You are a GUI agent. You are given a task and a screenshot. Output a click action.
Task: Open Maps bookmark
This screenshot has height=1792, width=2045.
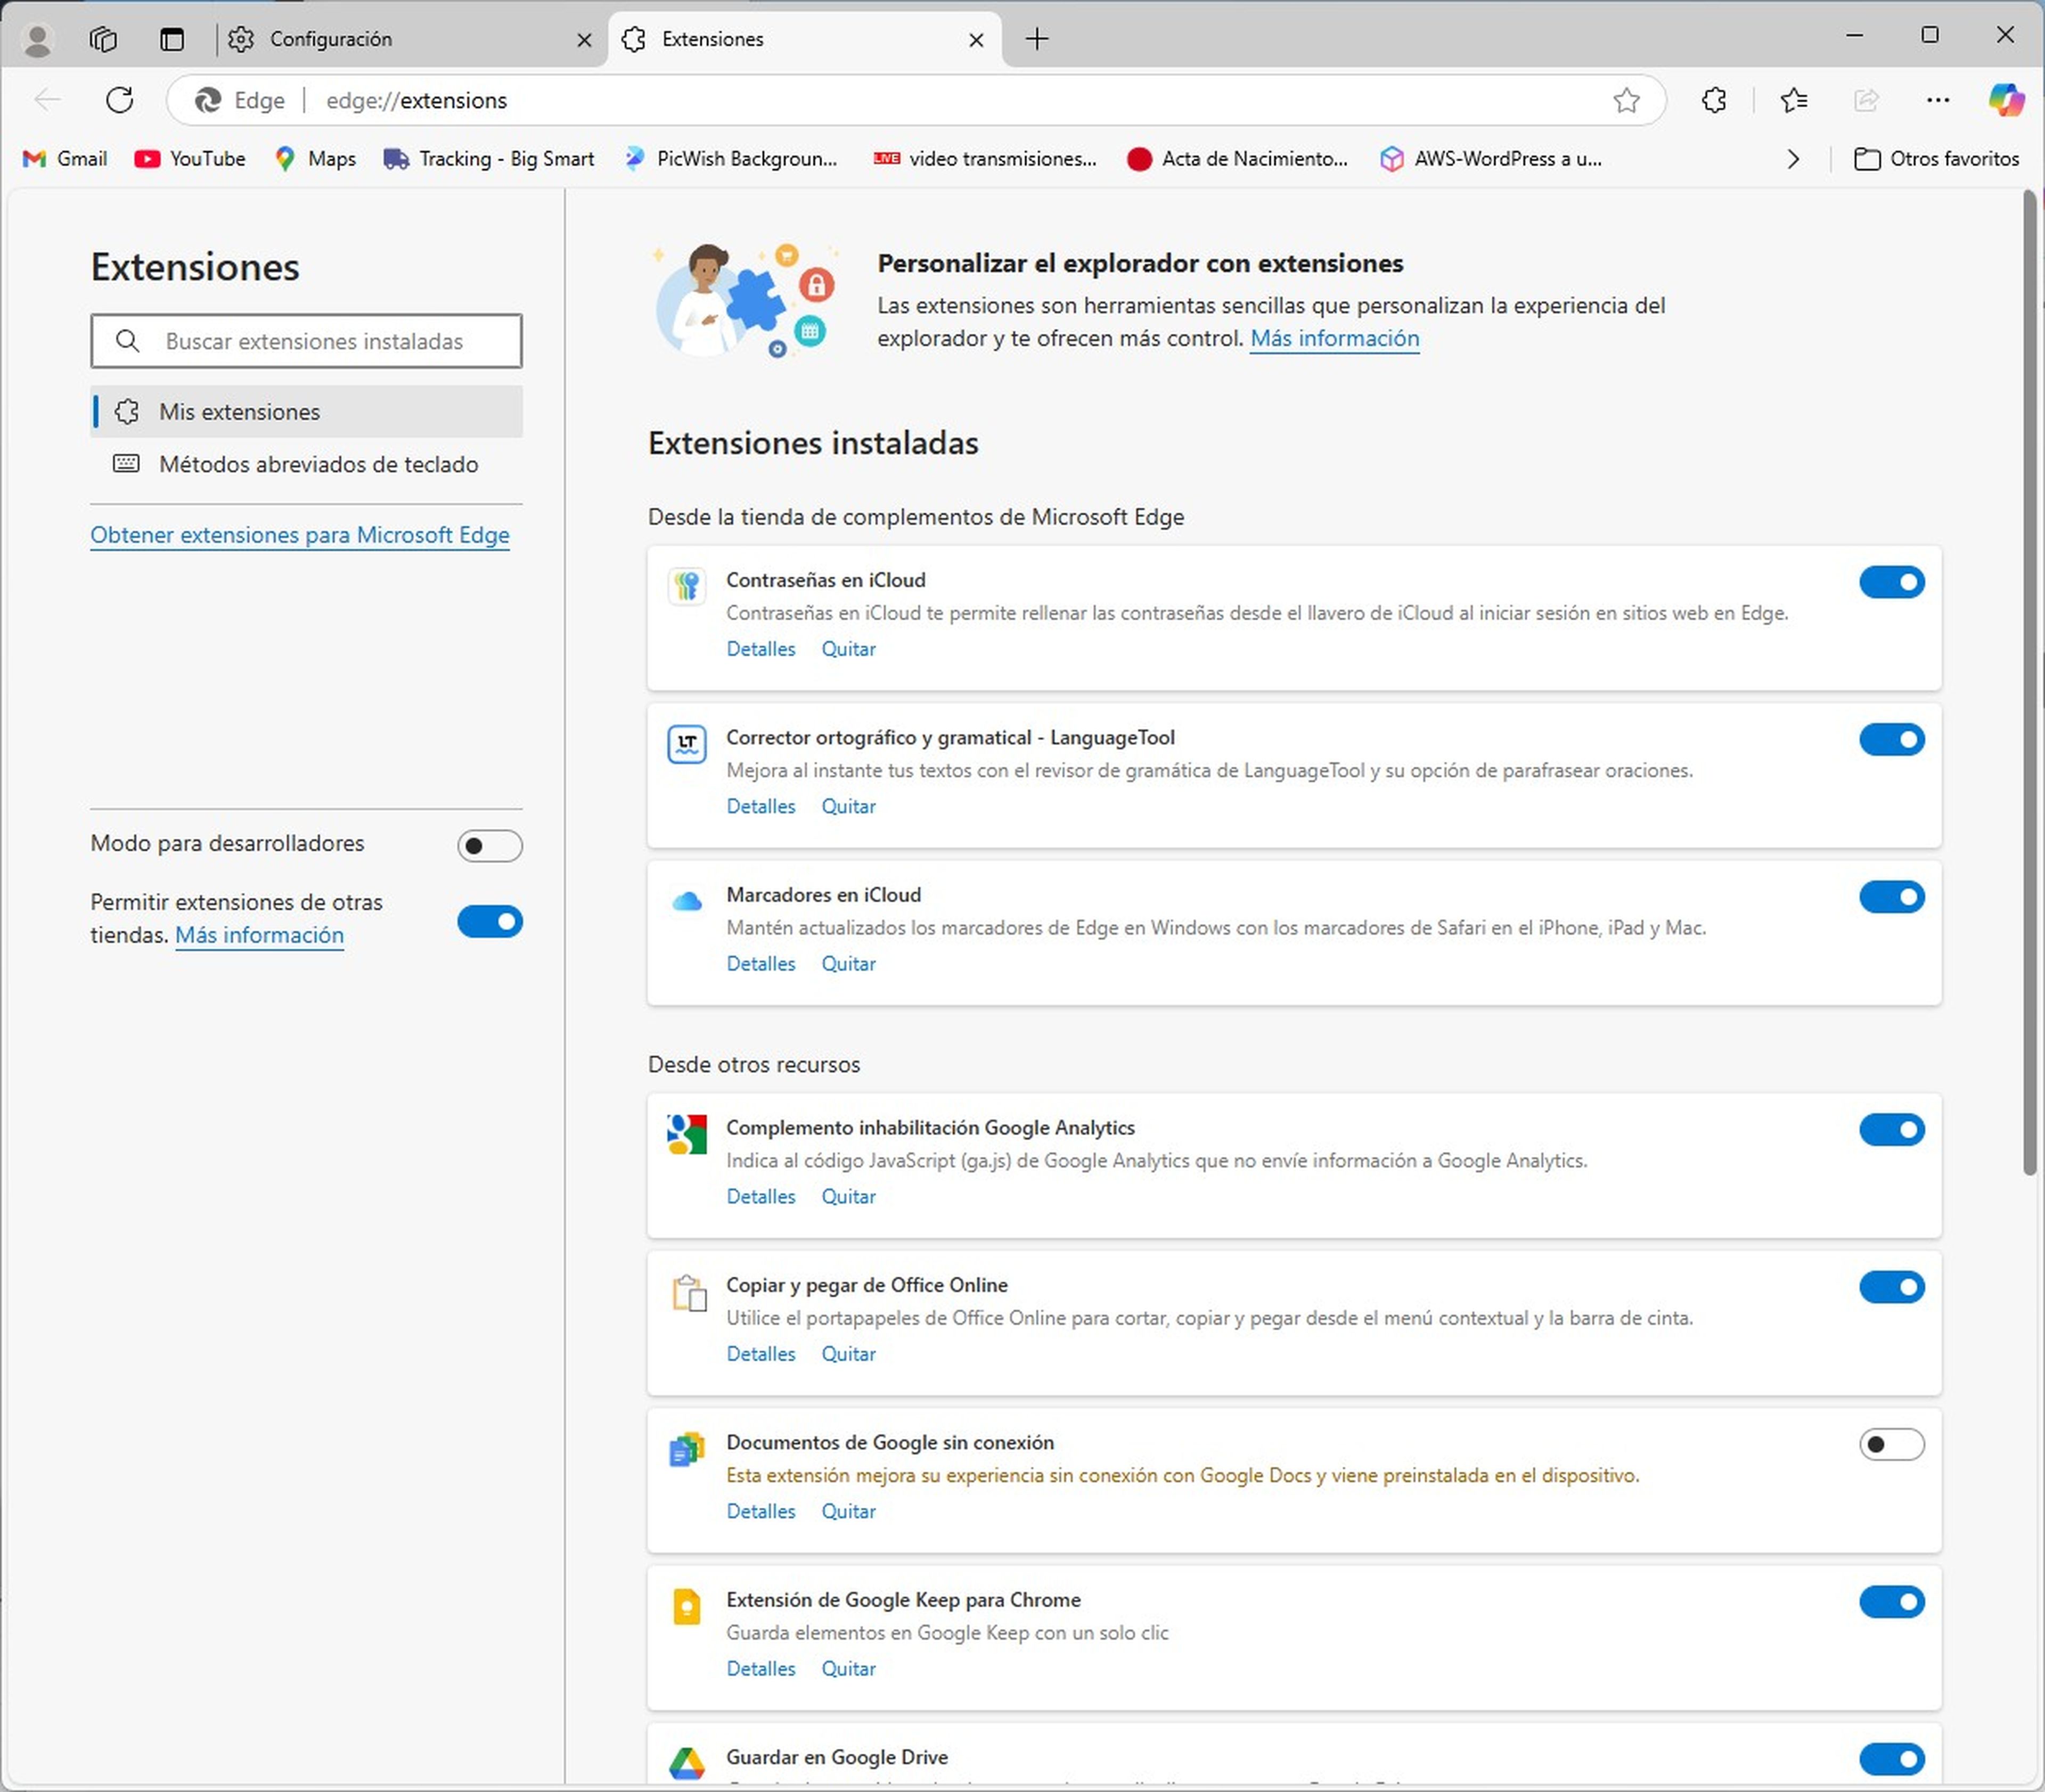coord(315,159)
